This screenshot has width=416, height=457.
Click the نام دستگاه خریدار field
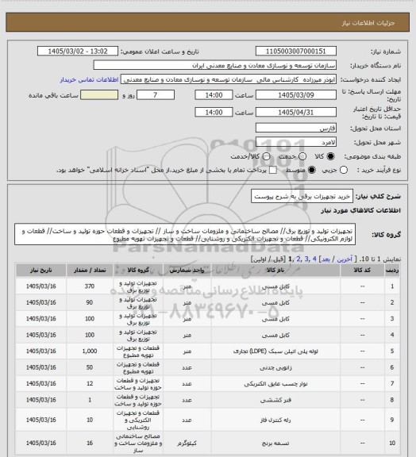(x=214, y=65)
